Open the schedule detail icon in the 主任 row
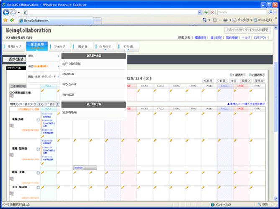The width and height of the screenshot is (280, 209). 11,193
